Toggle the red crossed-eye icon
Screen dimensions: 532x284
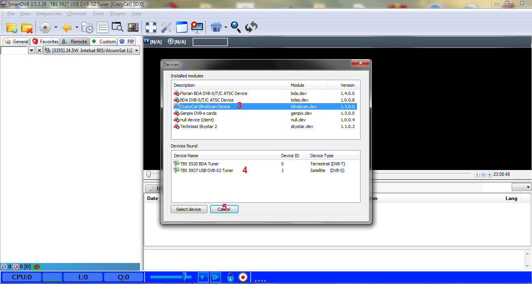click(37, 267)
